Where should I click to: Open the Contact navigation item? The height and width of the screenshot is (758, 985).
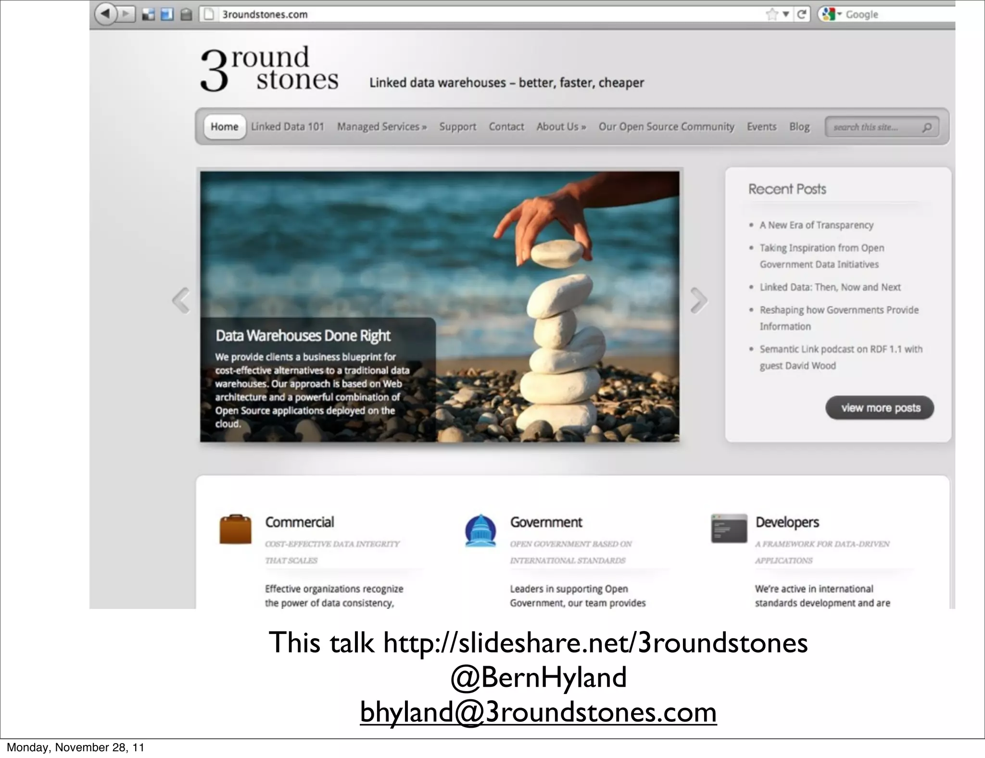point(506,126)
